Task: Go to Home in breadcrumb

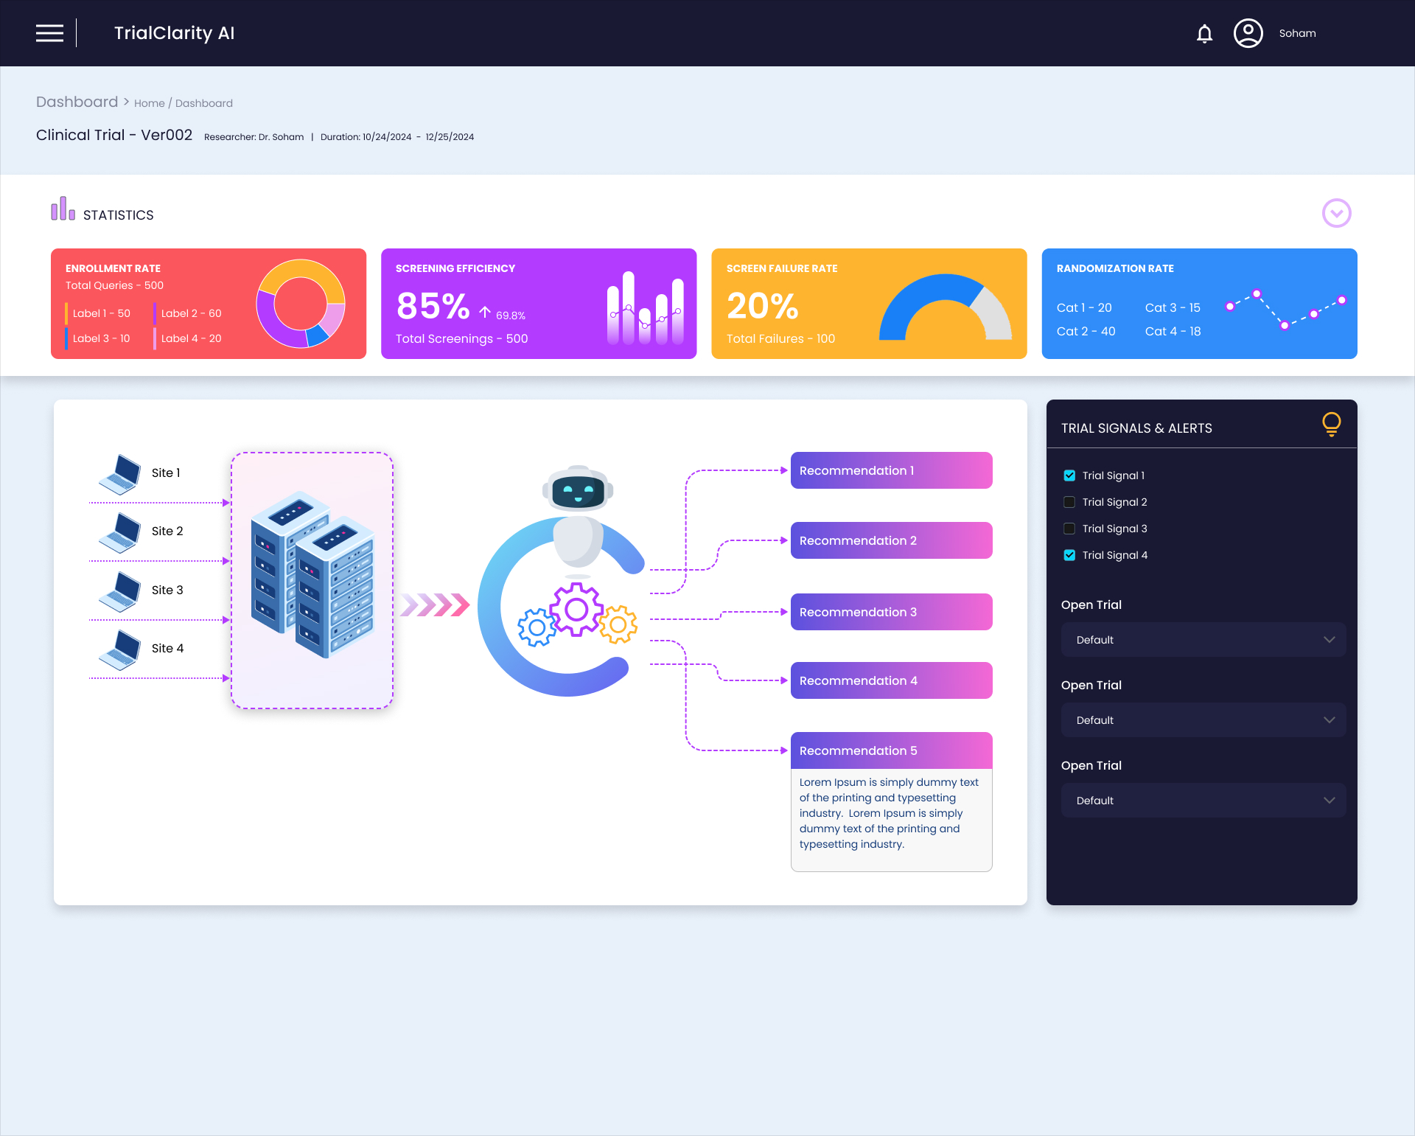Action: pos(149,103)
